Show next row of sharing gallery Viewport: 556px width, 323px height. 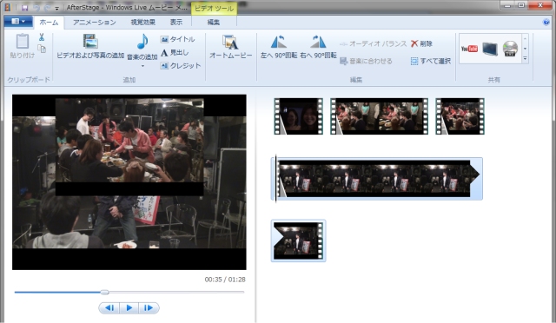point(525,49)
